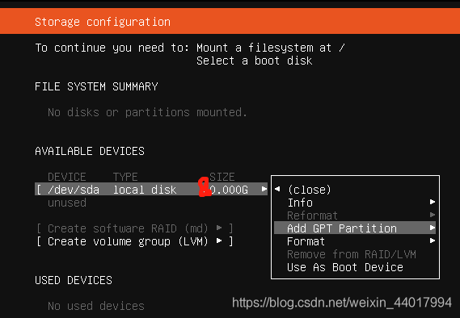The height and width of the screenshot is (318, 460).
Task: Click the arrow beside the /dev/sda size
Action: point(264,189)
